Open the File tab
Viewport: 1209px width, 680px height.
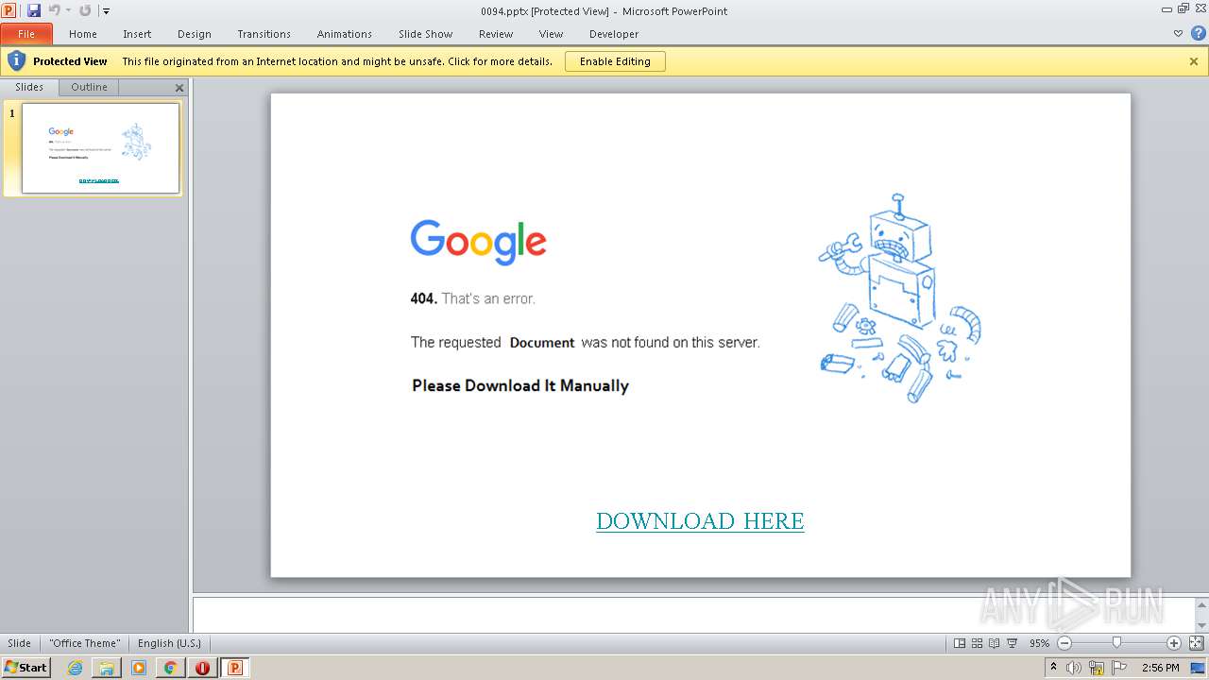tap(26, 34)
